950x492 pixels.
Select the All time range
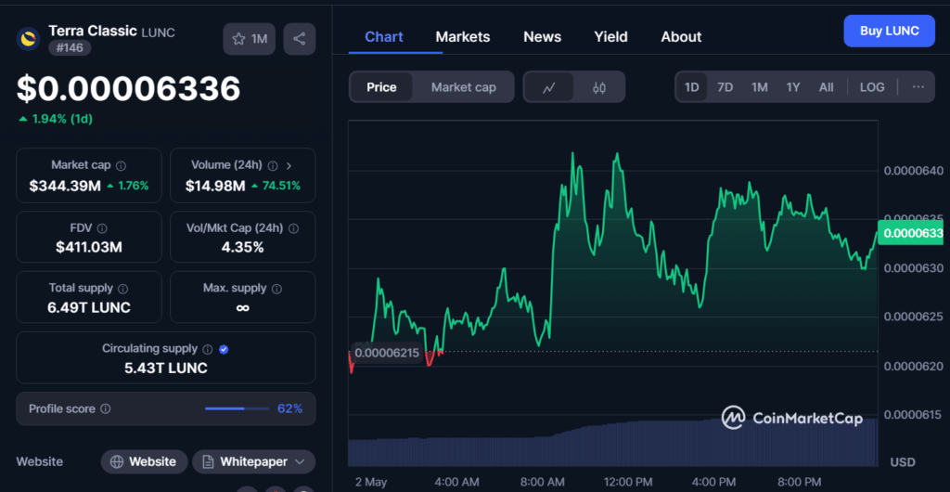tap(827, 87)
